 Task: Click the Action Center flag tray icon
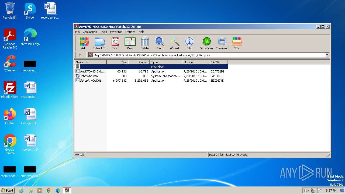(319, 190)
